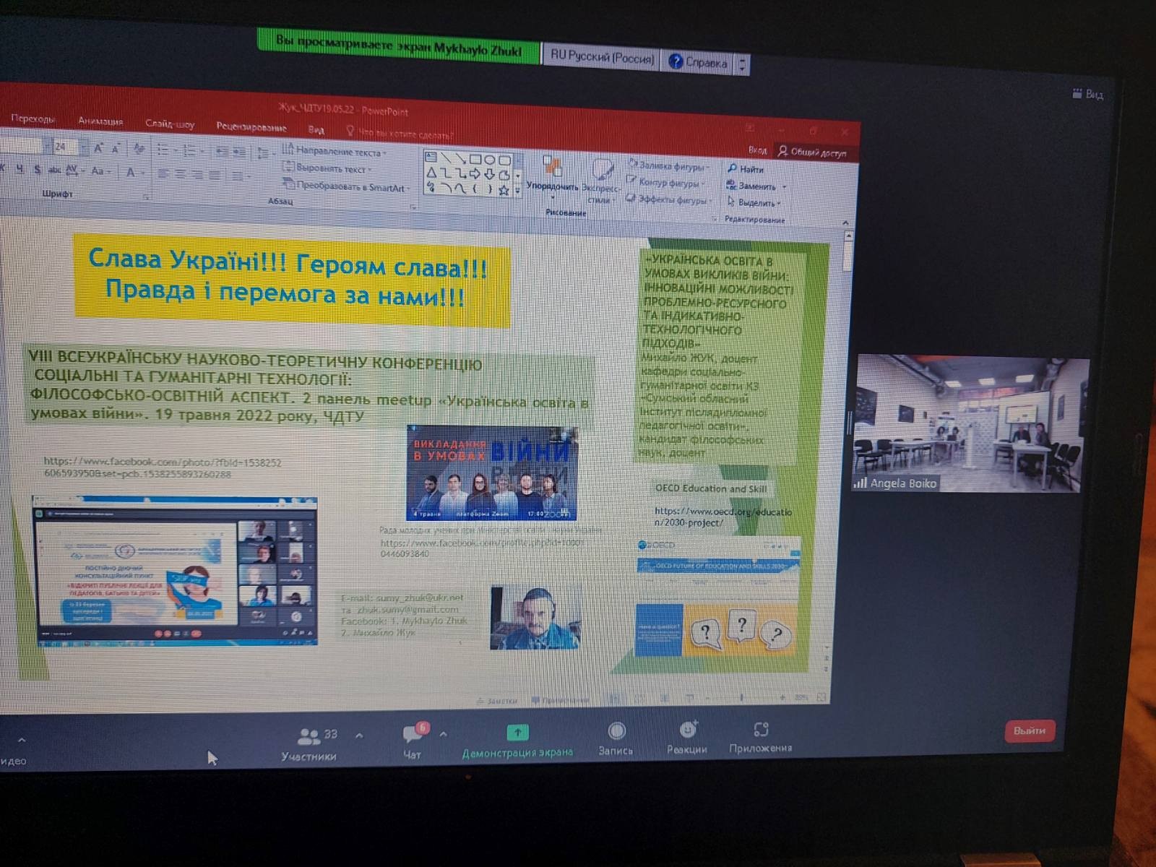Open the Zoom Apps icon
1156x867 pixels.
click(x=761, y=730)
